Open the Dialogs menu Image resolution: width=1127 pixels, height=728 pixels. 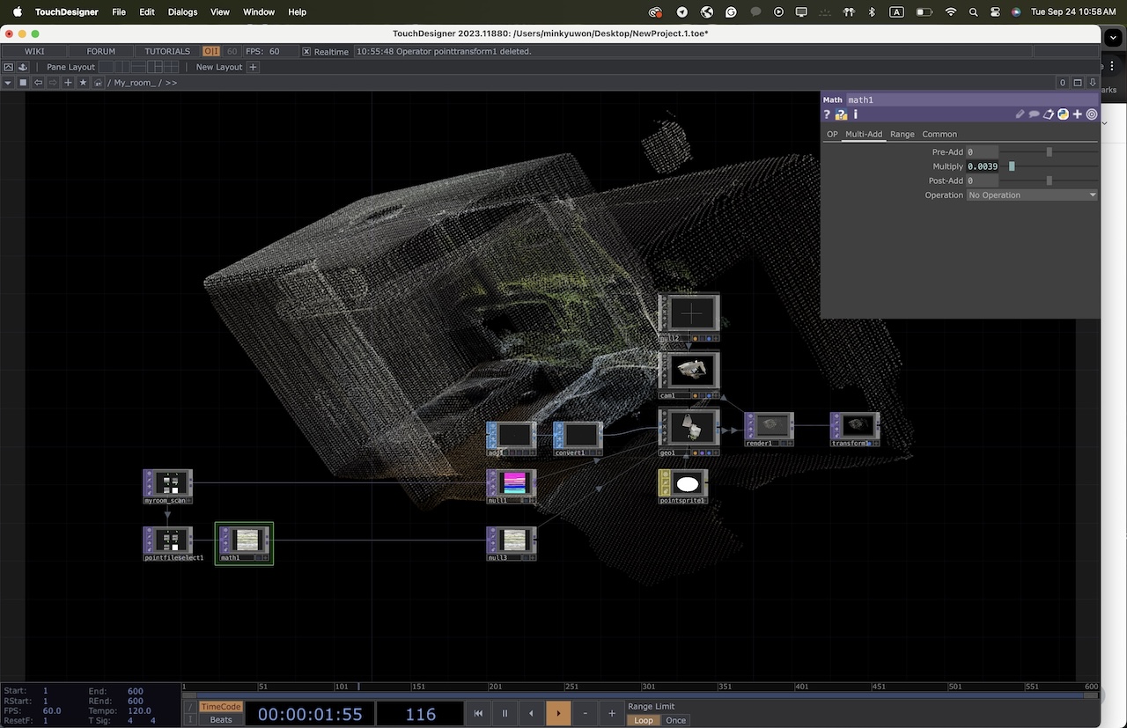(183, 12)
